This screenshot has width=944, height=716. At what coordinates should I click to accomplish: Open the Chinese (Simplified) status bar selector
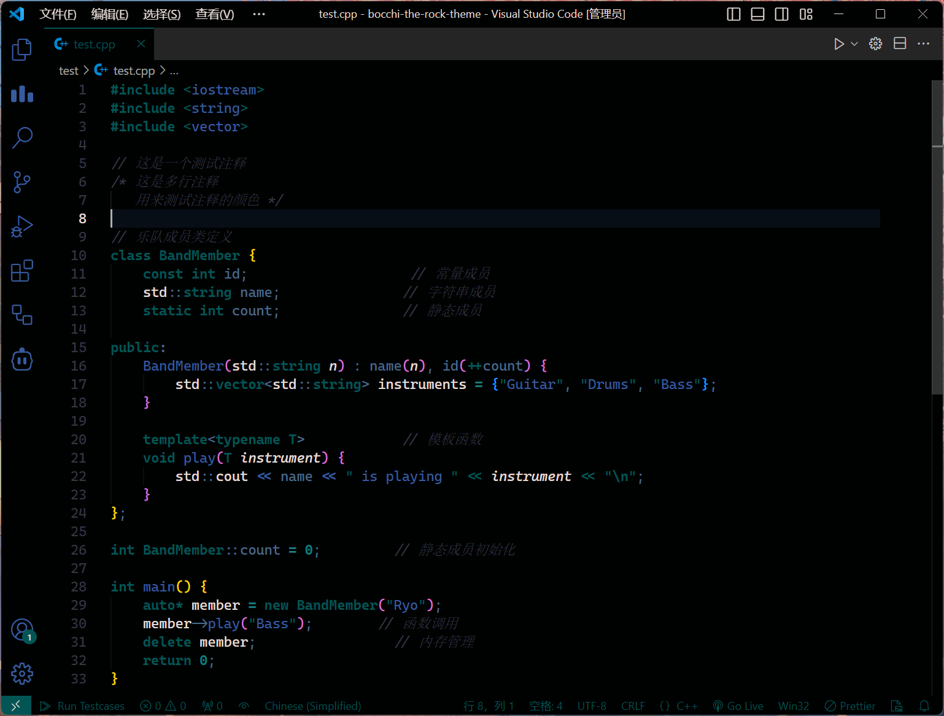[313, 706]
